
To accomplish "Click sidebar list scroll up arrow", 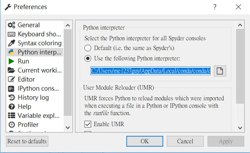I will click(68, 25).
